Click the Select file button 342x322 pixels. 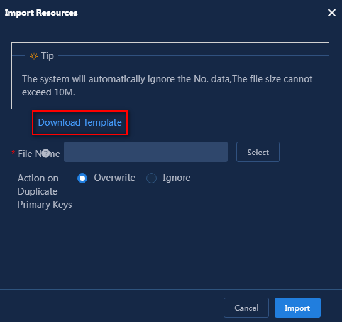[x=258, y=152]
